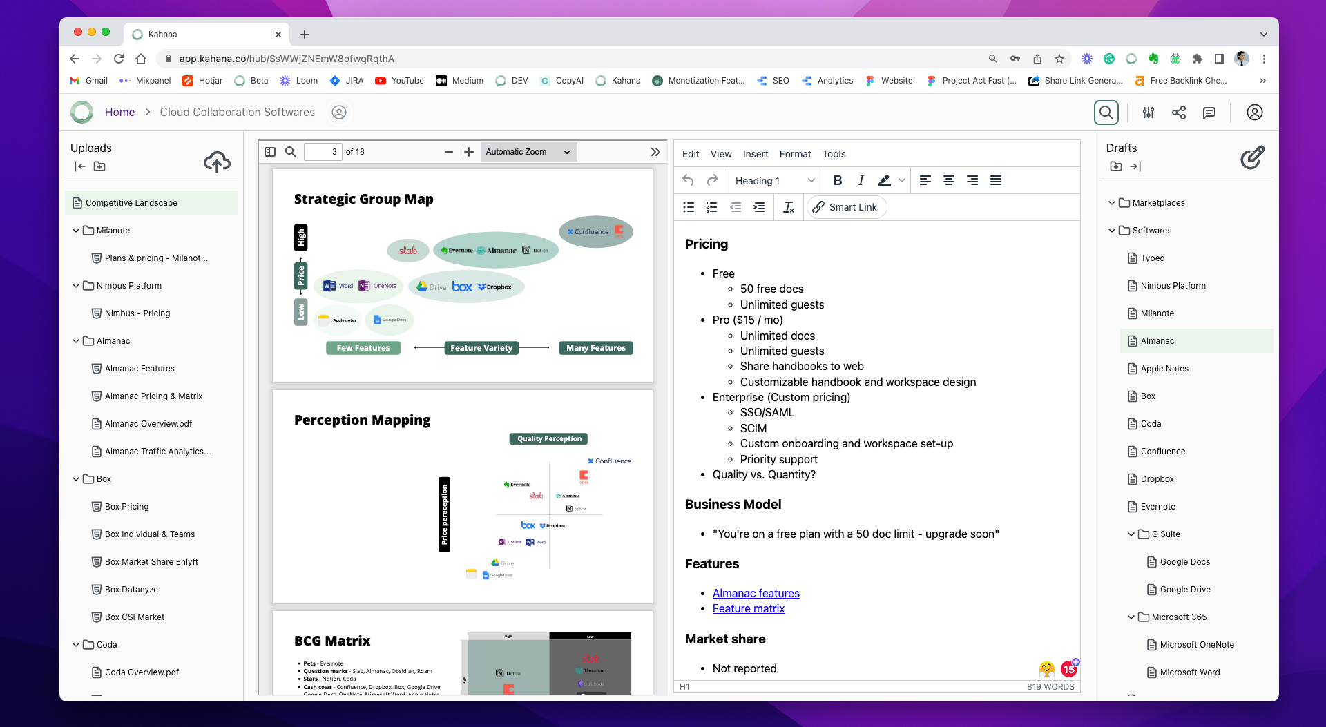1326x727 pixels.
Task: Open the Insert menu
Action: (x=756, y=154)
